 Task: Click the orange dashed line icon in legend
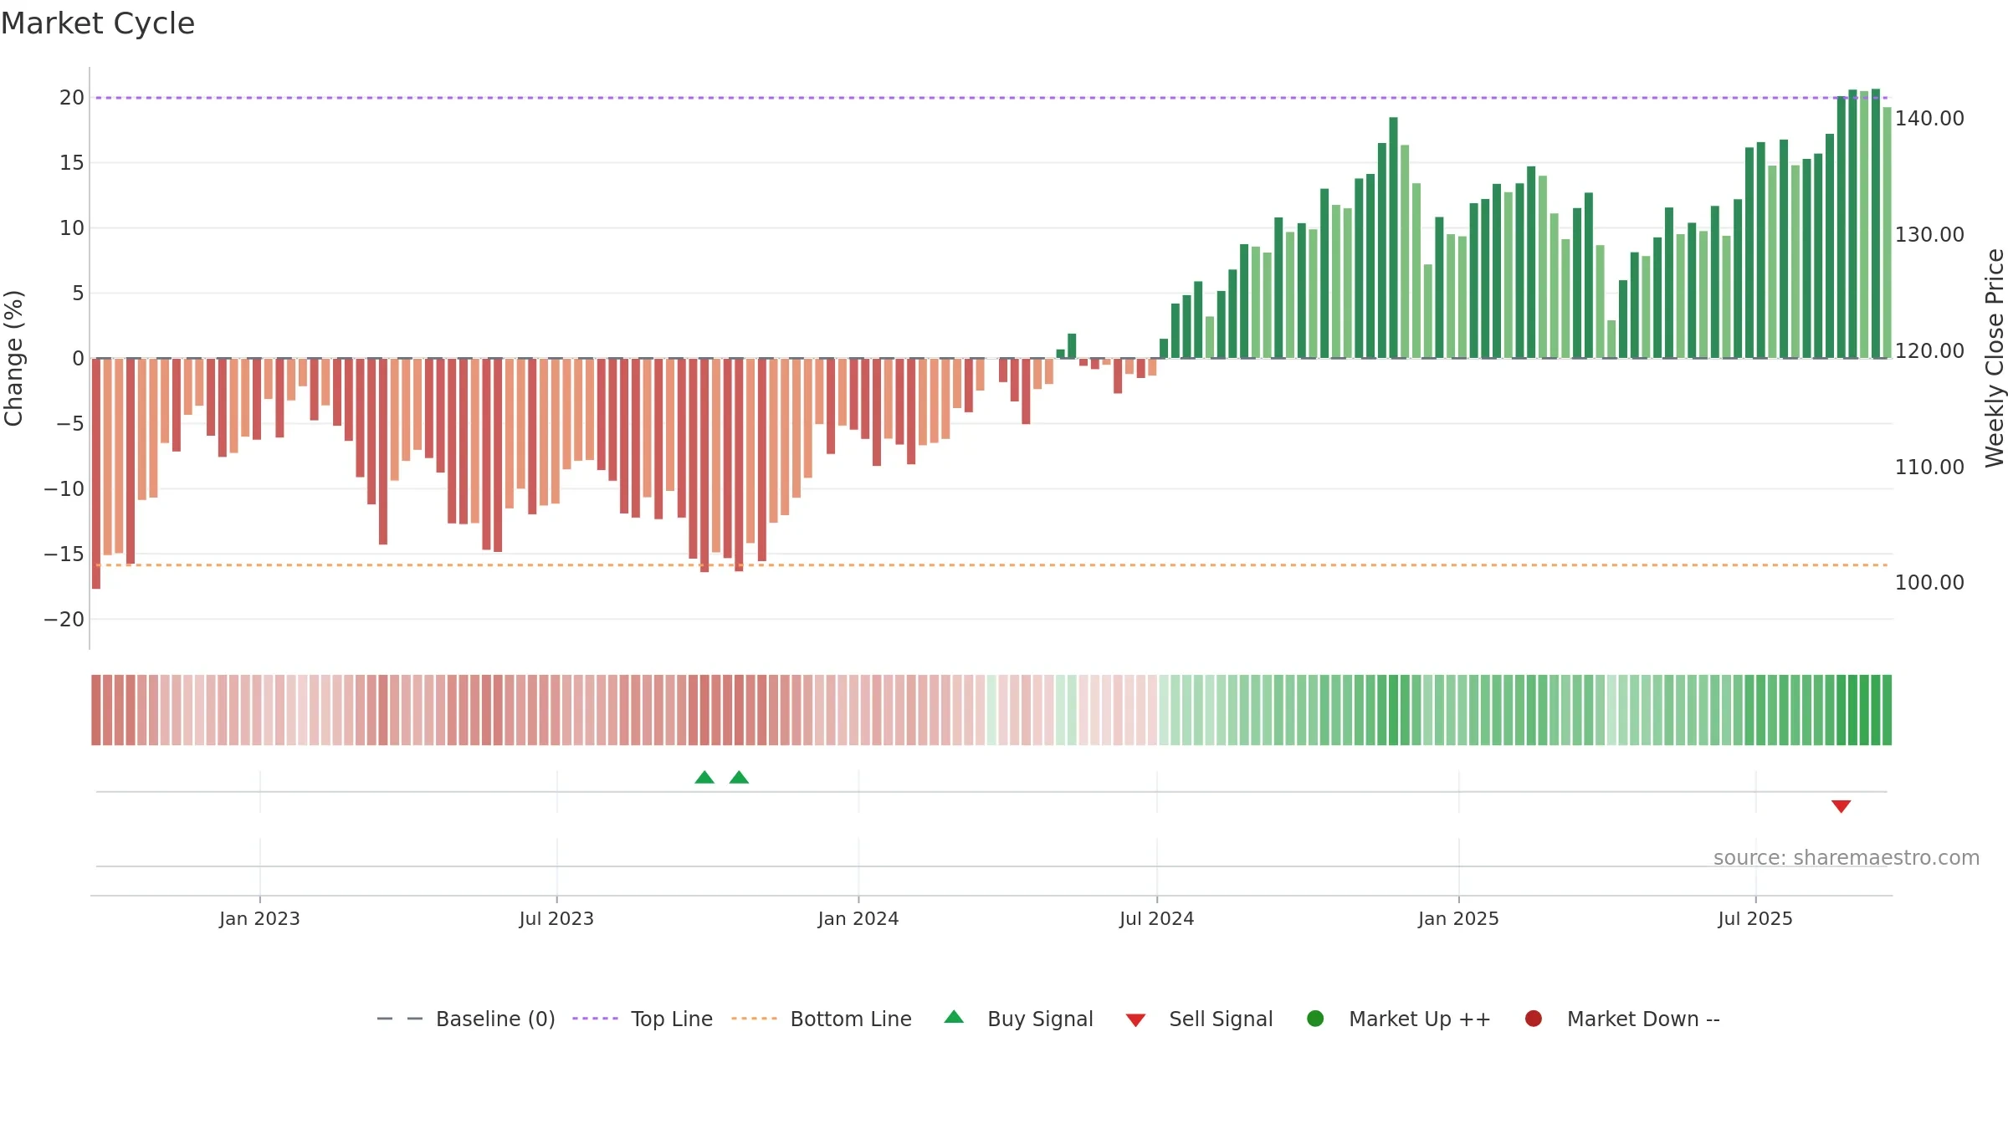click(x=754, y=1019)
